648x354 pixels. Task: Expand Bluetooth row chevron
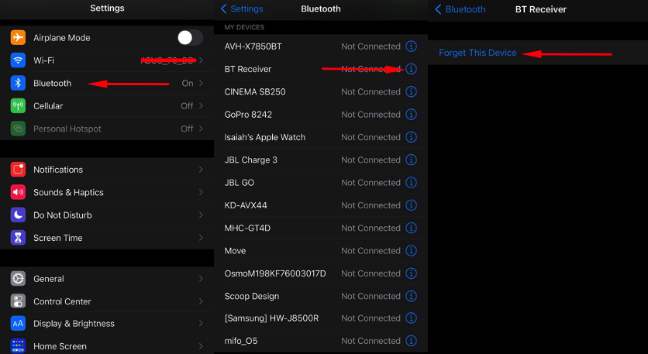coord(201,83)
